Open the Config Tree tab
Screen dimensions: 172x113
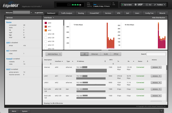coord(149,13)
